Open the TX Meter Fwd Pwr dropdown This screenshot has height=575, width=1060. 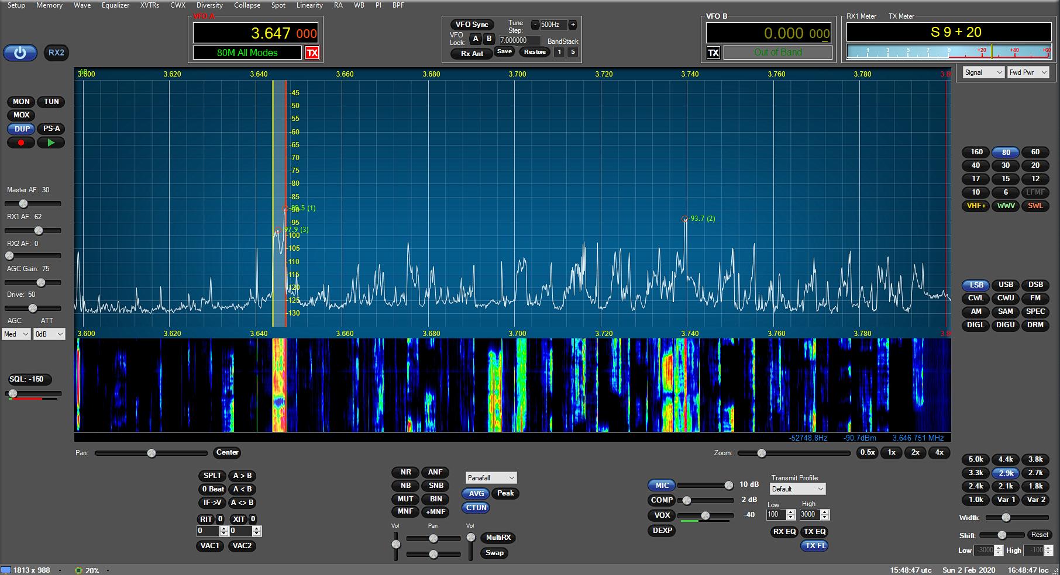point(1028,72)
